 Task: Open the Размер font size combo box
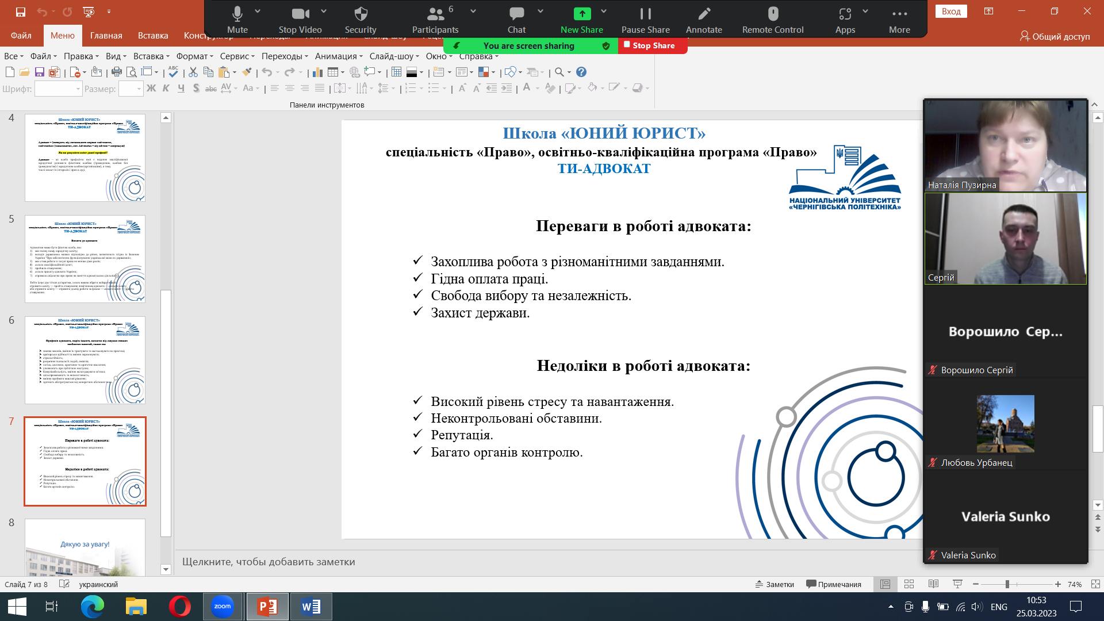click(130, 89)
